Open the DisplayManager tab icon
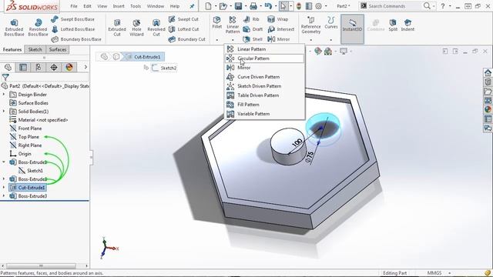This screenshot has width=493, height=277. pyautogui.click(x=69, y=67)
